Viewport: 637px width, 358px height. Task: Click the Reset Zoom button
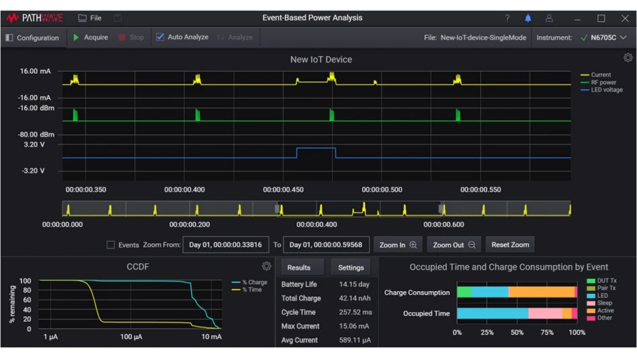tap(510, 245)
